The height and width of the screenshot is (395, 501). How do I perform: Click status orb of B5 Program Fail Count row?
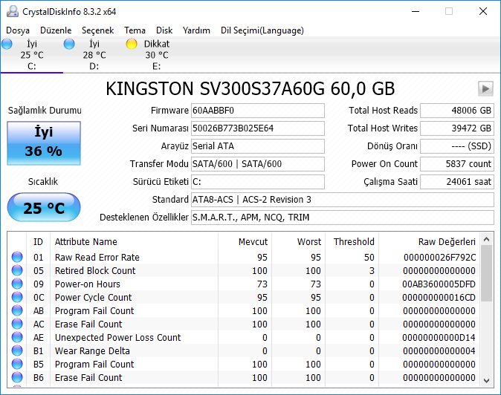tap(17, 365)
